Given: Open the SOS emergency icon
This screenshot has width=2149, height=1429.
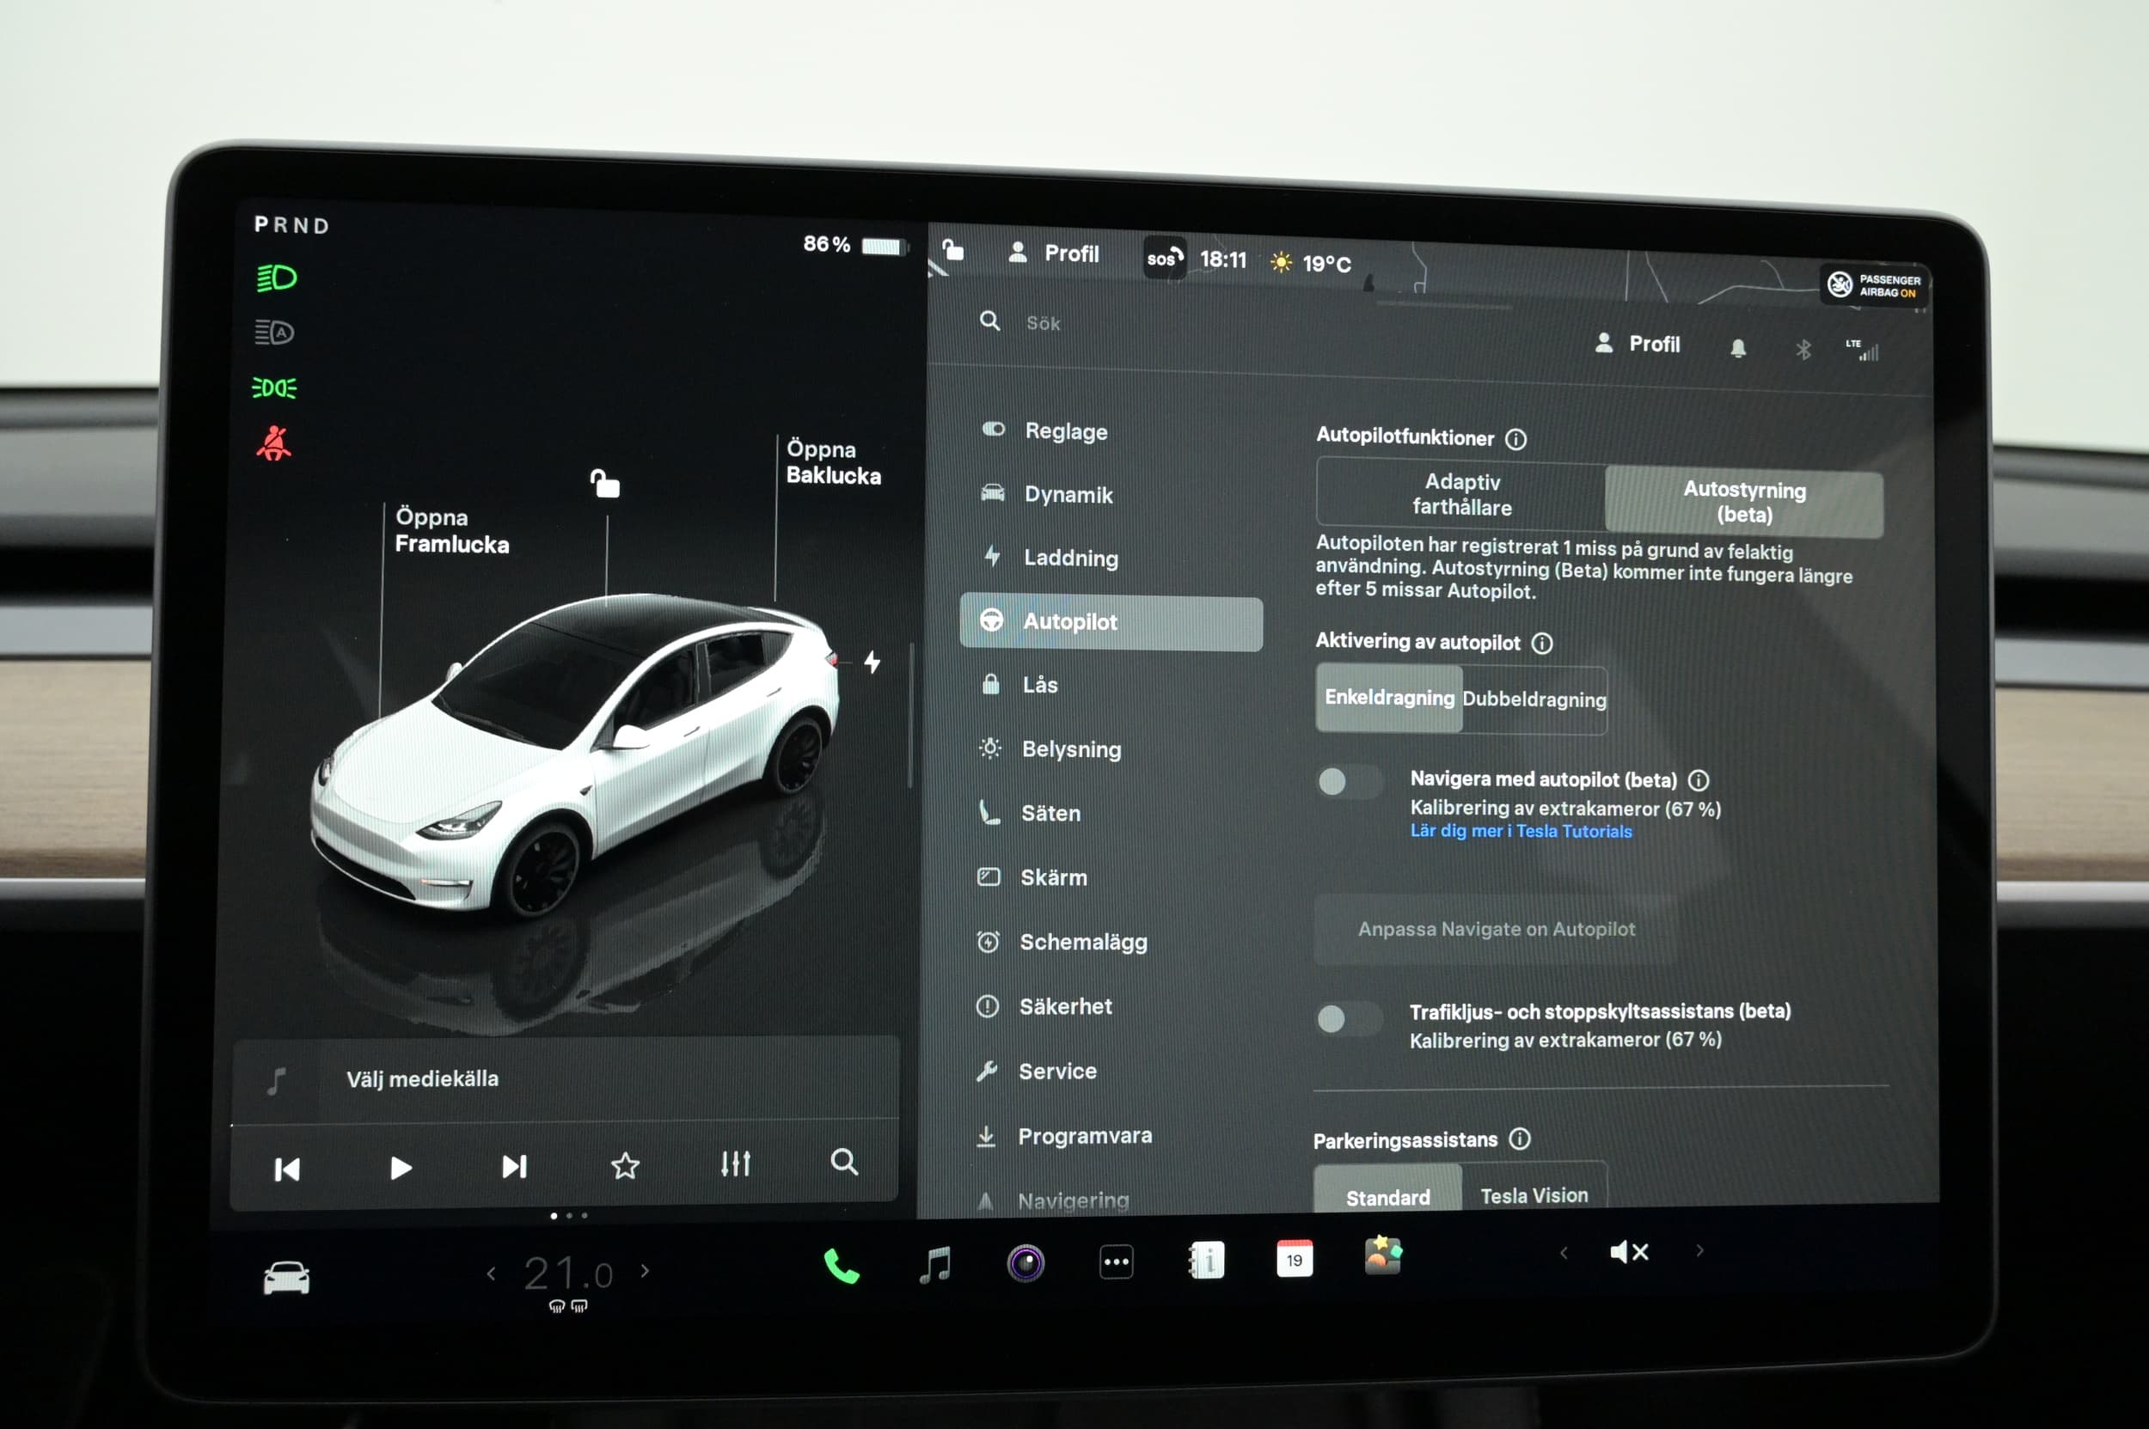Looking at the screenshot, I should (x=1164, y=258).
